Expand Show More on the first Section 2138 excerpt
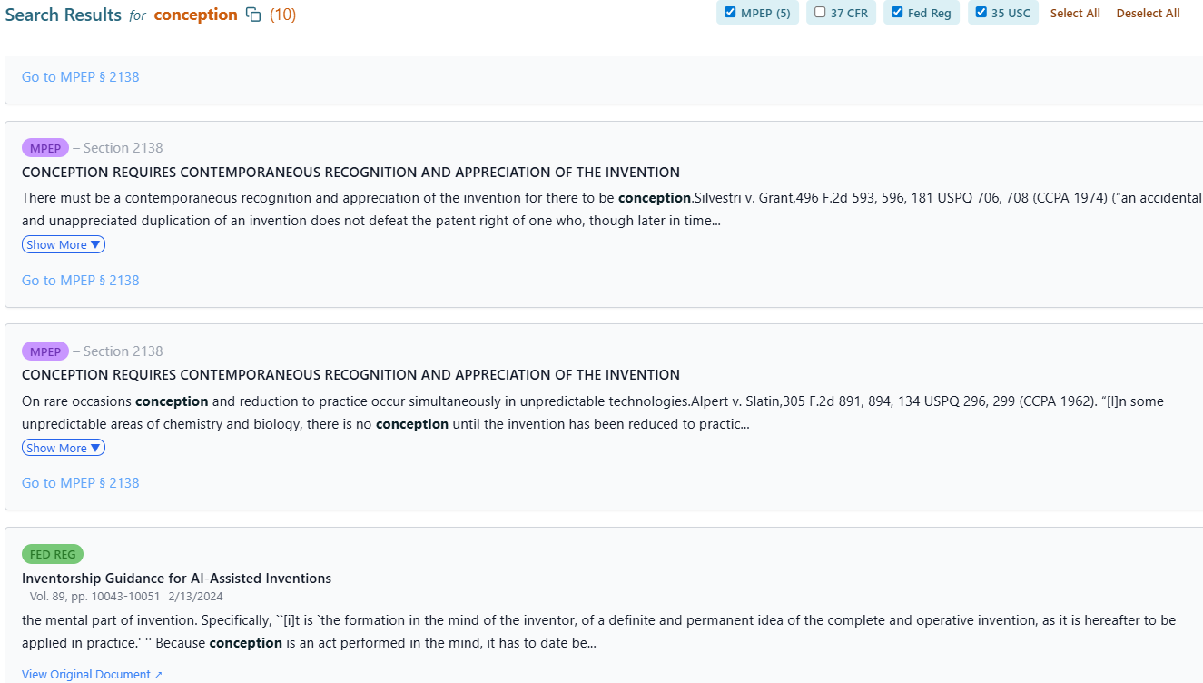This screenshot has width=1203, height=683. pos(63,243)
